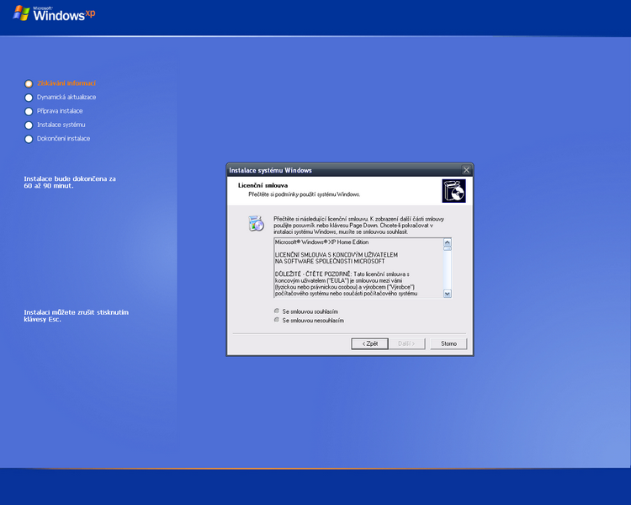The height and width of the screenshot is (505, 631).
Task: Click the software box CD icon in header
Action: coord(453,191)
